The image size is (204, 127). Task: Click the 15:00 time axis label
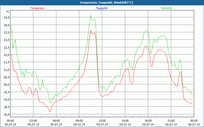coord(125,121)
